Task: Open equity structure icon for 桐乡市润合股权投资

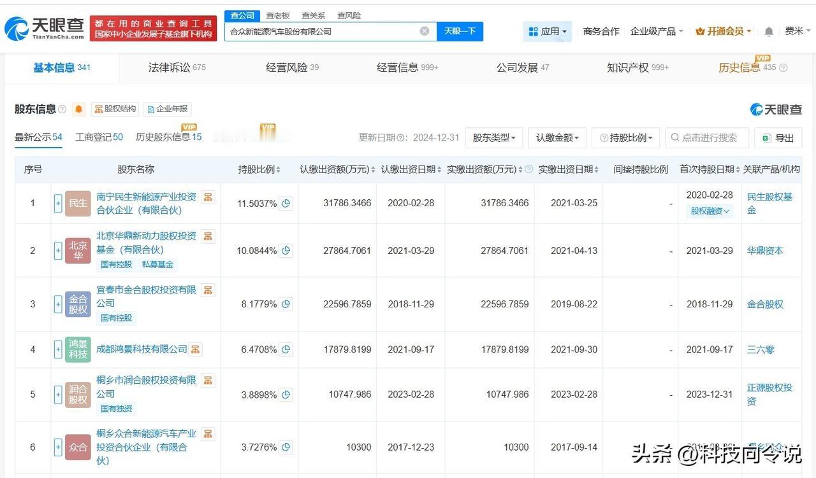Action: (208, 381)
